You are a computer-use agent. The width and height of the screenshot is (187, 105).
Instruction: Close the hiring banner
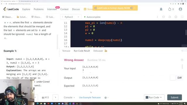coord(135,8)
